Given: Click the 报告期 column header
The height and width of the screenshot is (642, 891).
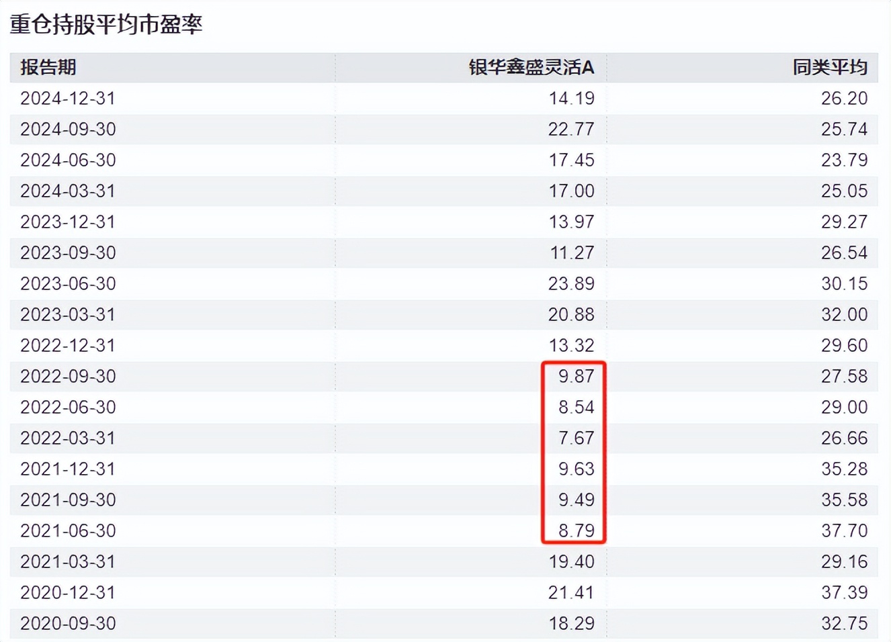Looking at the screenshot, I should [x=48, y=67].
